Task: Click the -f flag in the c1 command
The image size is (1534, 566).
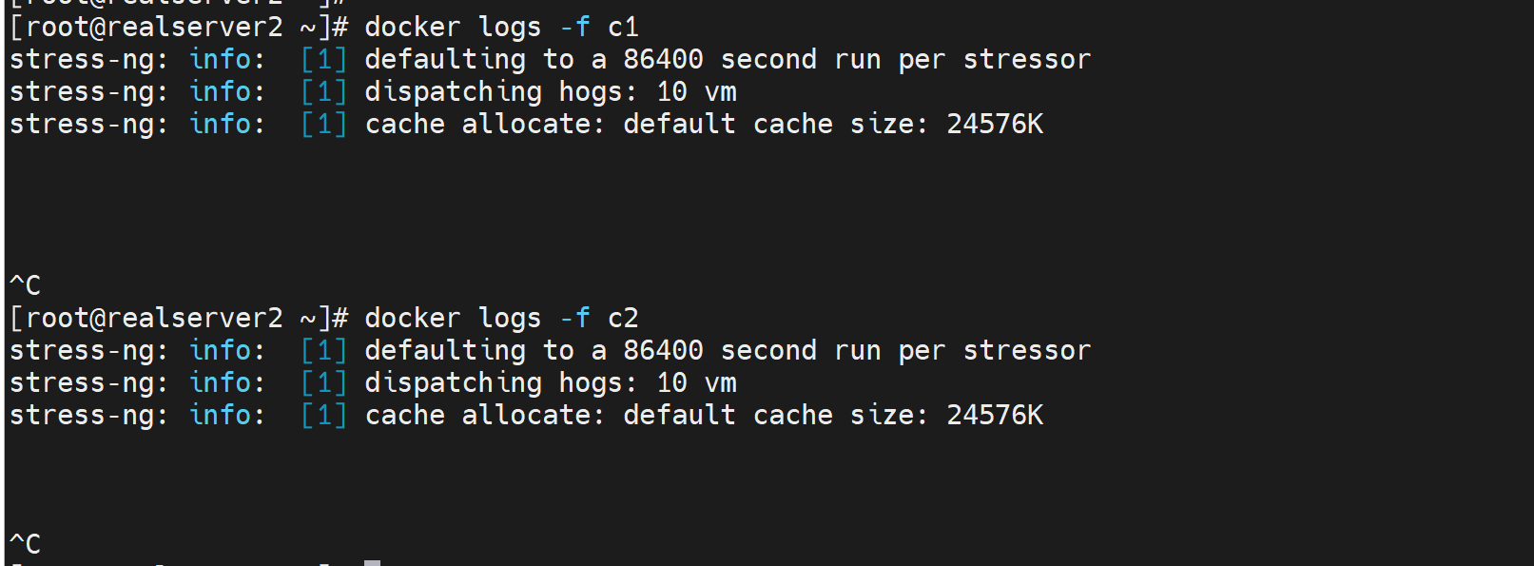Action: click(x=574, y=28)
